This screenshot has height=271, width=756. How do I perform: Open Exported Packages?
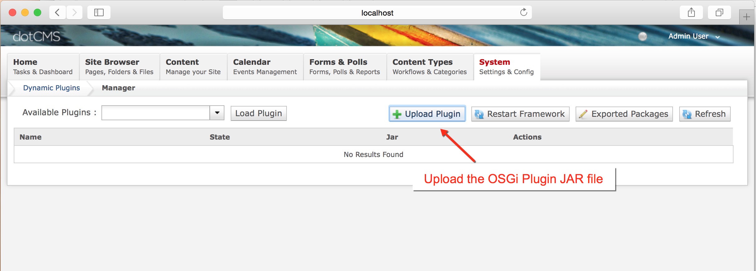pos(624,114)
